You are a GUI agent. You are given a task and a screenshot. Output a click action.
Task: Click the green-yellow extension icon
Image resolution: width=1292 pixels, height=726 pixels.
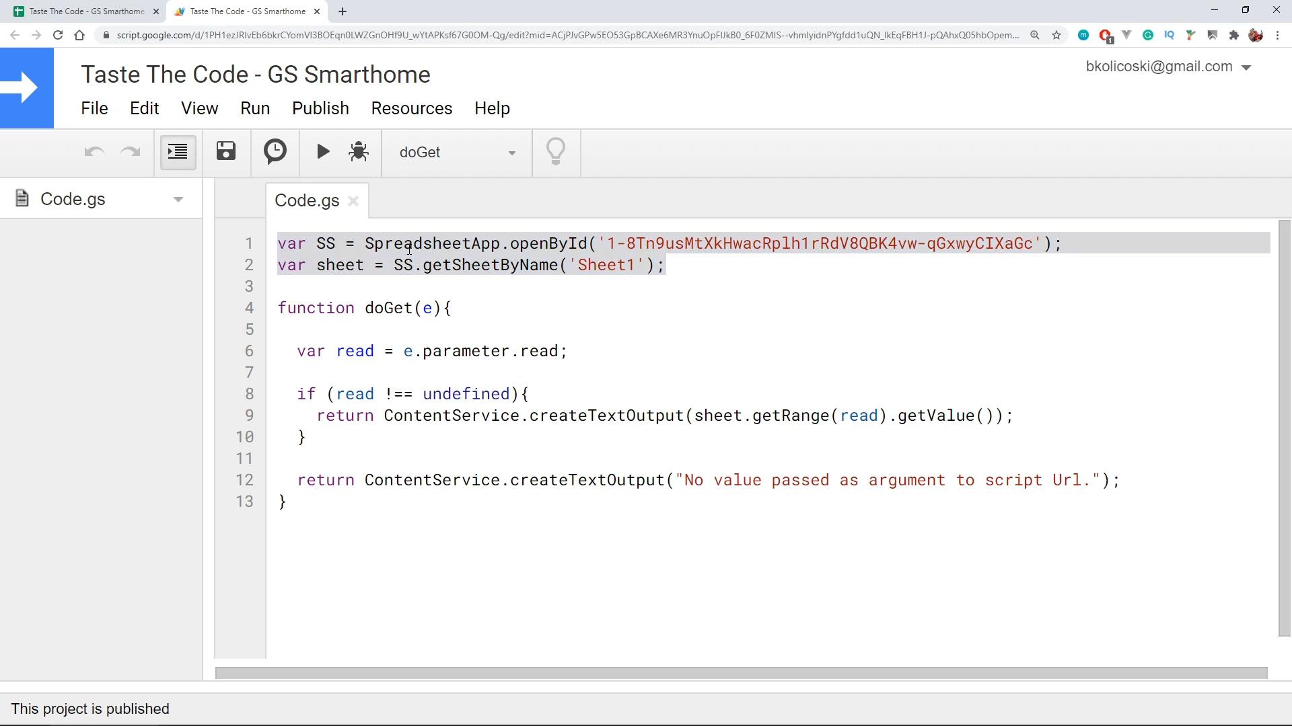click(1191, 35)
